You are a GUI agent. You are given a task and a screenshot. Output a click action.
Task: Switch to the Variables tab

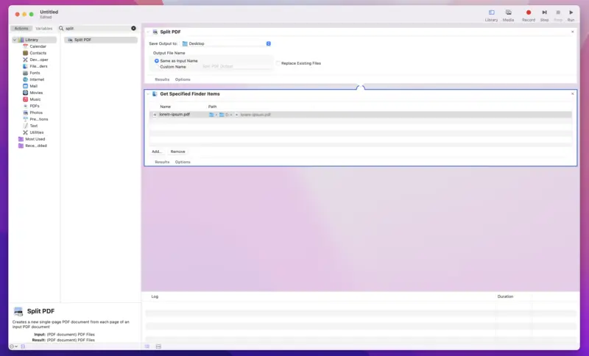pyautogui.click(x=44, y=28)
